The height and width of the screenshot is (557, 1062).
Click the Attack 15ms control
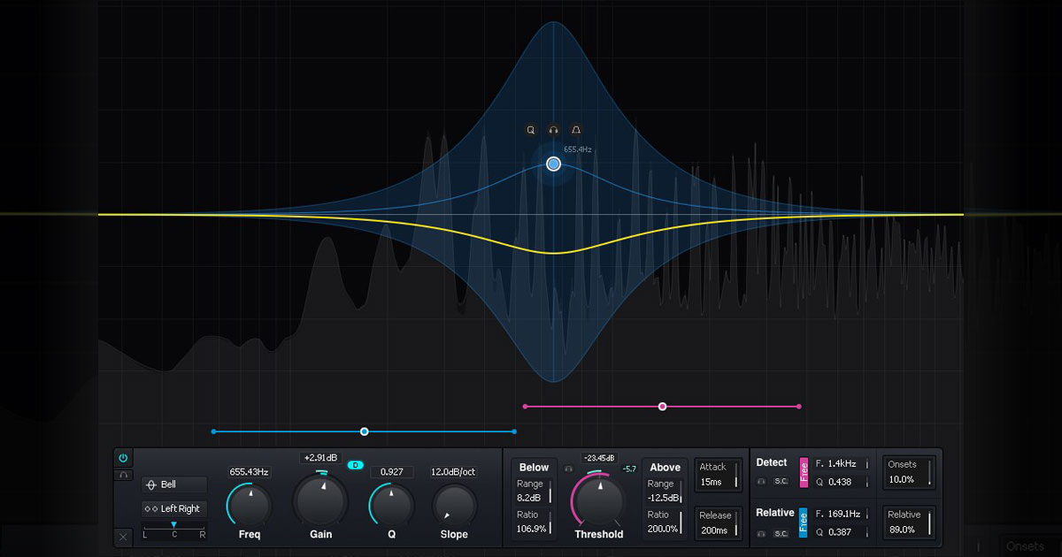(718, 475)
